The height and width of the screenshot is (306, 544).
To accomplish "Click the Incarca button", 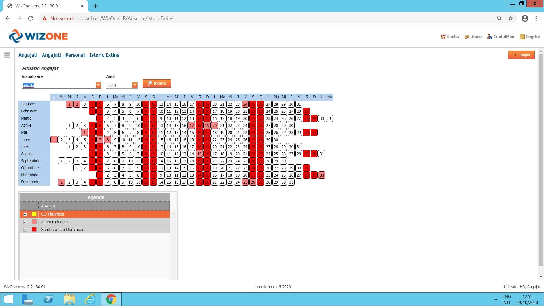I will [x=157, y=83].
